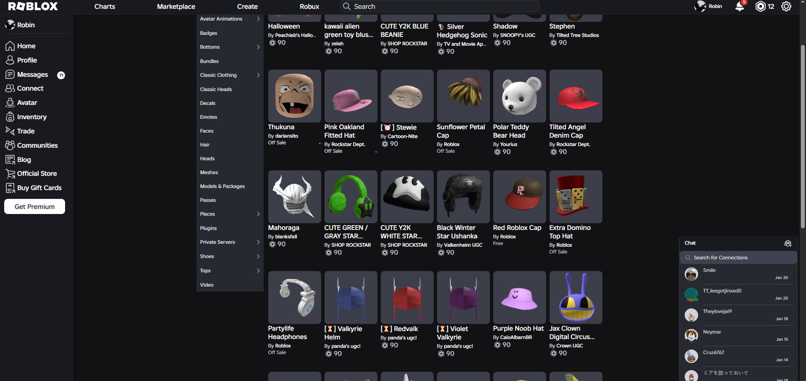806x381 pixels.
Task: Open the Charts tab
Action: click(105, 7)
